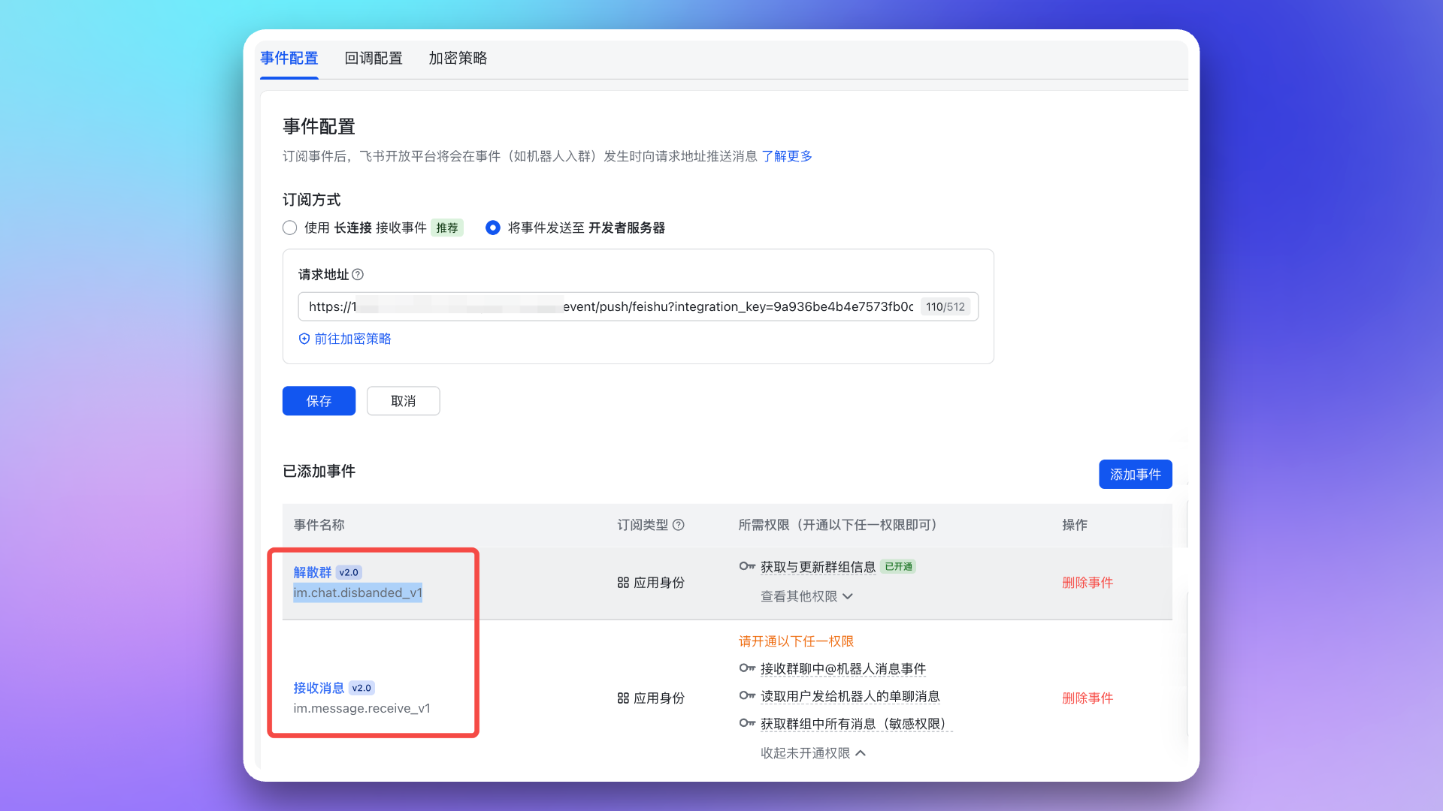Click 删除事件 for 接收消息 row
The height and width of the screenshot is (811, 1443).
1087,698
